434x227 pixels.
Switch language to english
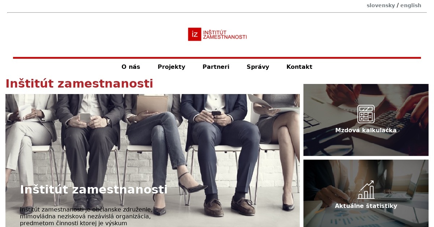410,5
